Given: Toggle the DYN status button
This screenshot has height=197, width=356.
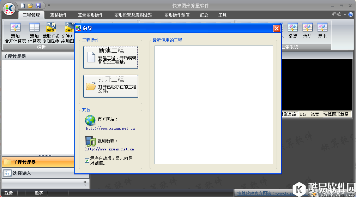Looking at the screenshot, I should (x=303, y=114).
